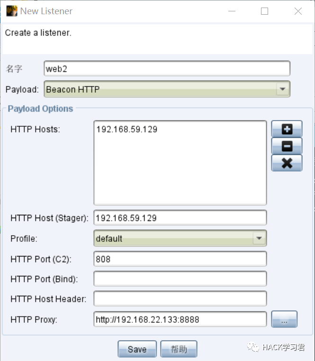Expand the Payload dropdown arrow

282,89
